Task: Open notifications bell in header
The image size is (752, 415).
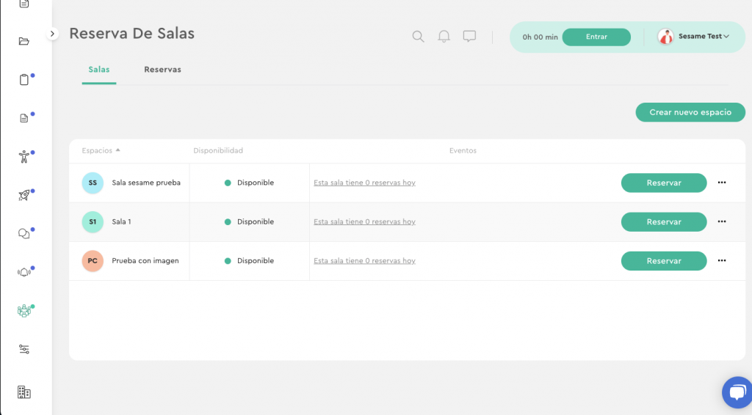Action: (444, 37)
